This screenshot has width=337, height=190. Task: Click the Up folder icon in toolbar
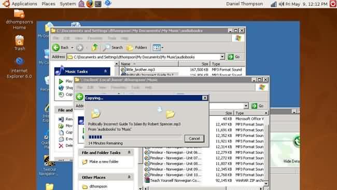[x=94, y=47]
